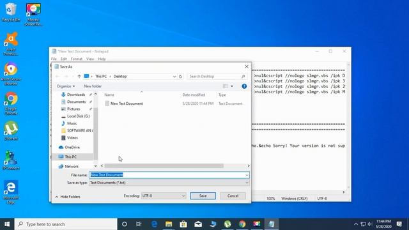Screen dimensions: 409x230
Task: Create a New folder
Action: pyautogui.click(x=93, y=86)
